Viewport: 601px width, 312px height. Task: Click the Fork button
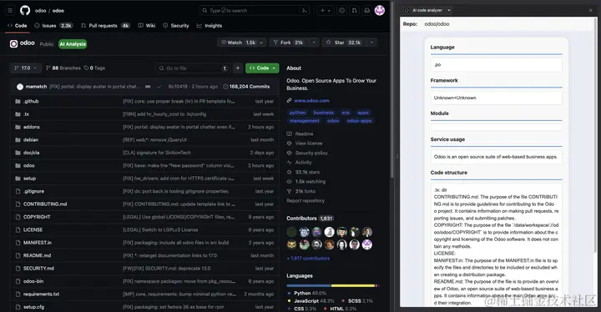[288, 43]
